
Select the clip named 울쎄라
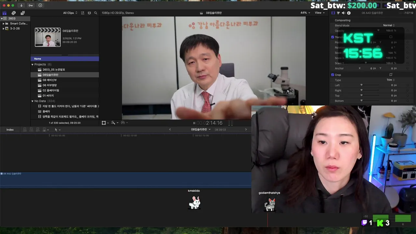pos(65,111)
